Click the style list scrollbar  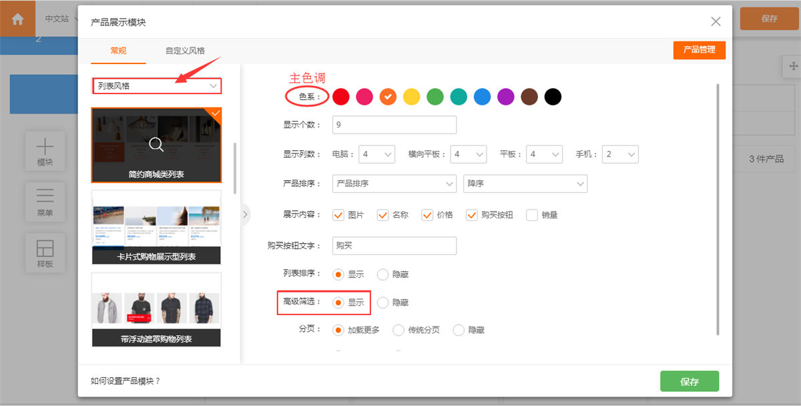point(234,168)
